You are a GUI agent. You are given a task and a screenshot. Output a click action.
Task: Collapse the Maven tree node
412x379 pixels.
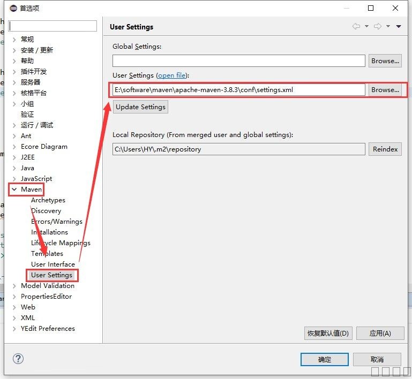tap(14, 189)
